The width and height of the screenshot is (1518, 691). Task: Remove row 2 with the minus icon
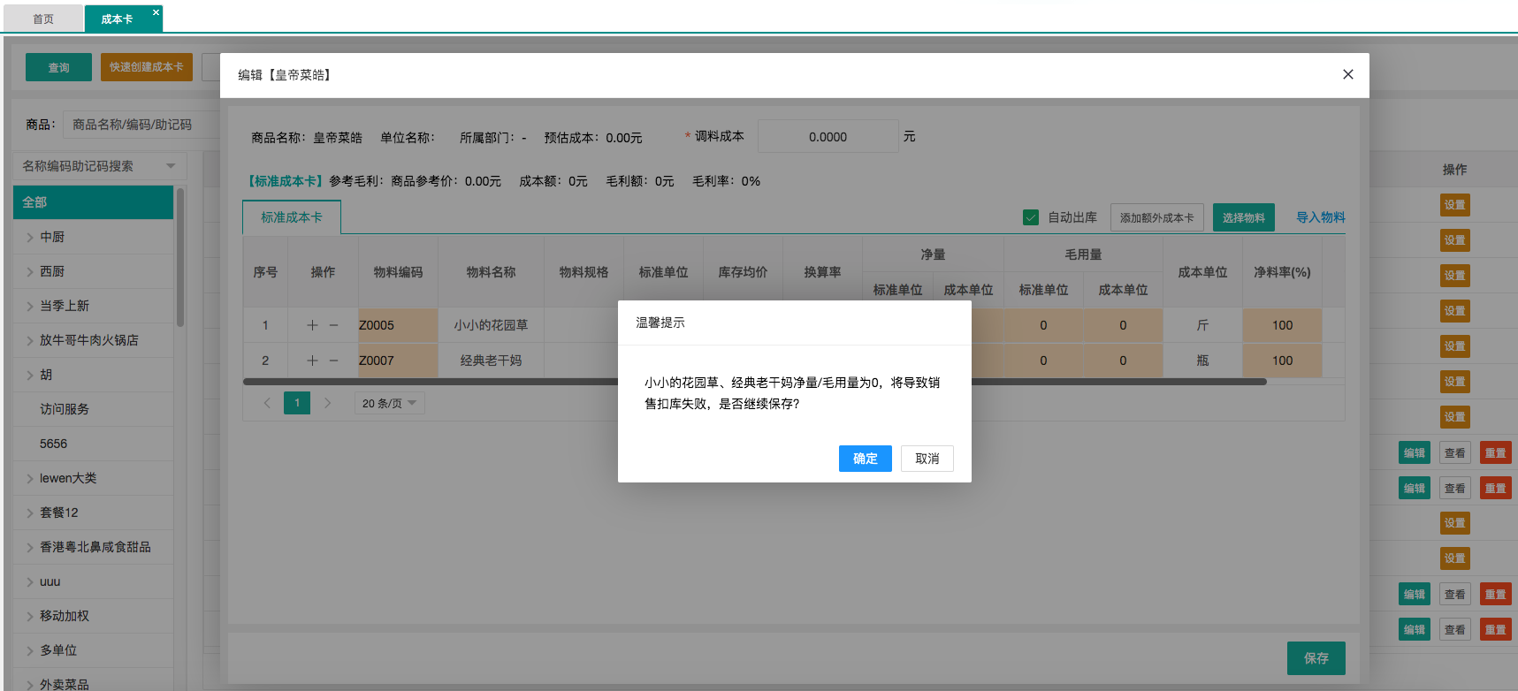tap(333, 361)
